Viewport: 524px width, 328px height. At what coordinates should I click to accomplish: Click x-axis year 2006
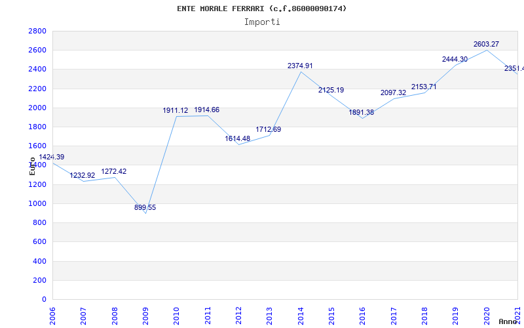[52, 316]
